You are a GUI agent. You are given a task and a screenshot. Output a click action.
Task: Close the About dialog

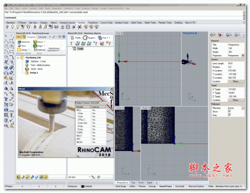(112, 89)
